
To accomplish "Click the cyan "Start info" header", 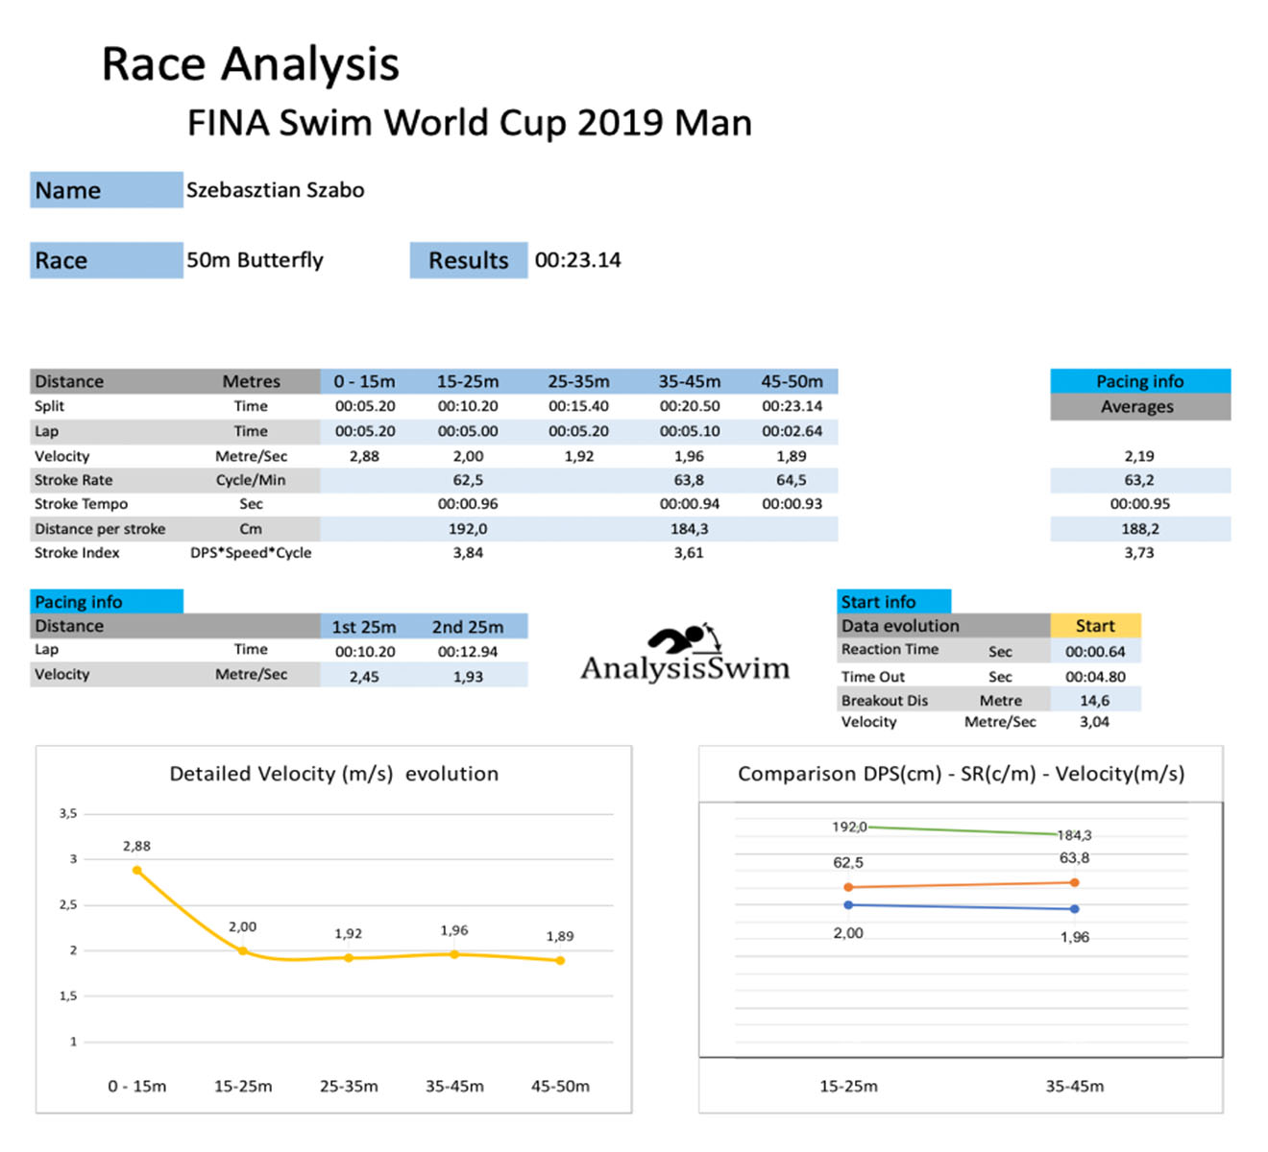I will coord(893,602).
